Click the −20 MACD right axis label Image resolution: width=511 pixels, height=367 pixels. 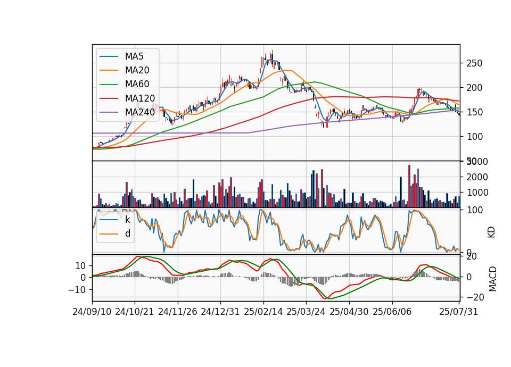pos(475,297)
